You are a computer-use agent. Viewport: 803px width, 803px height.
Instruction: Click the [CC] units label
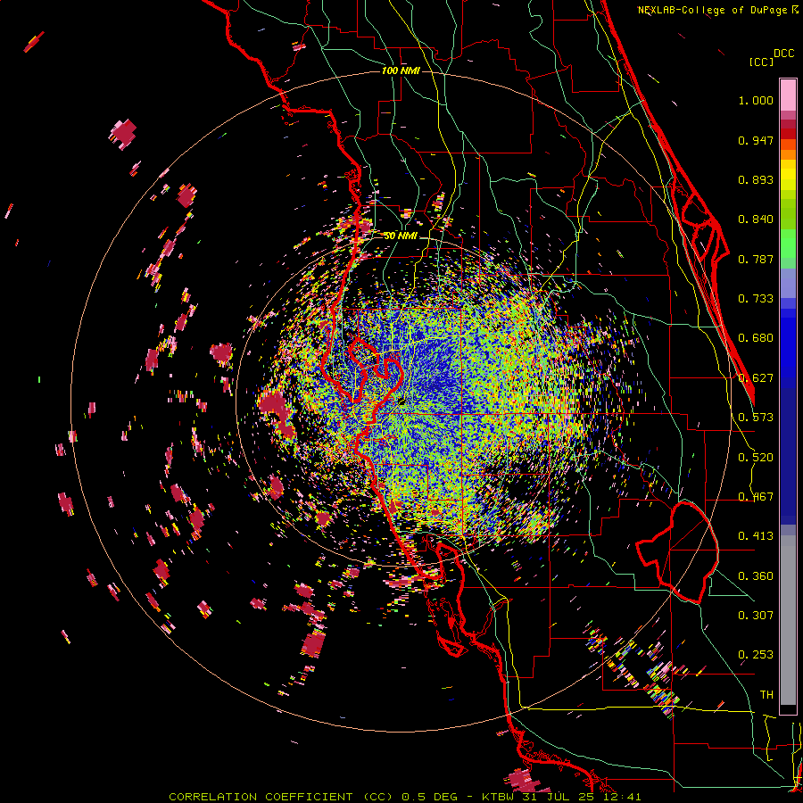[x=762, y=62]
